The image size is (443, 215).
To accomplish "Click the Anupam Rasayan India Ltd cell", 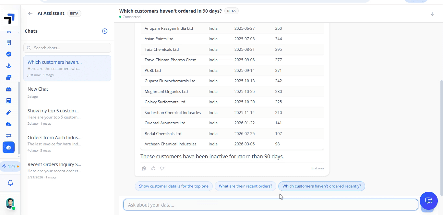I will (x=169, y=28).
